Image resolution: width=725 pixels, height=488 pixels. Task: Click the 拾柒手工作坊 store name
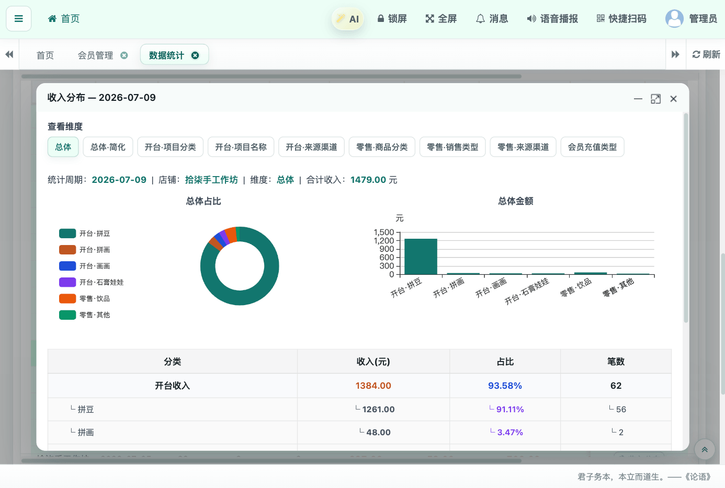coord(211,180)
